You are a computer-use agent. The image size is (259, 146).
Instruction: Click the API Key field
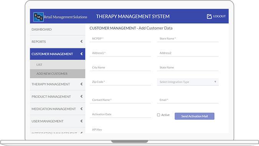[120, 130]
